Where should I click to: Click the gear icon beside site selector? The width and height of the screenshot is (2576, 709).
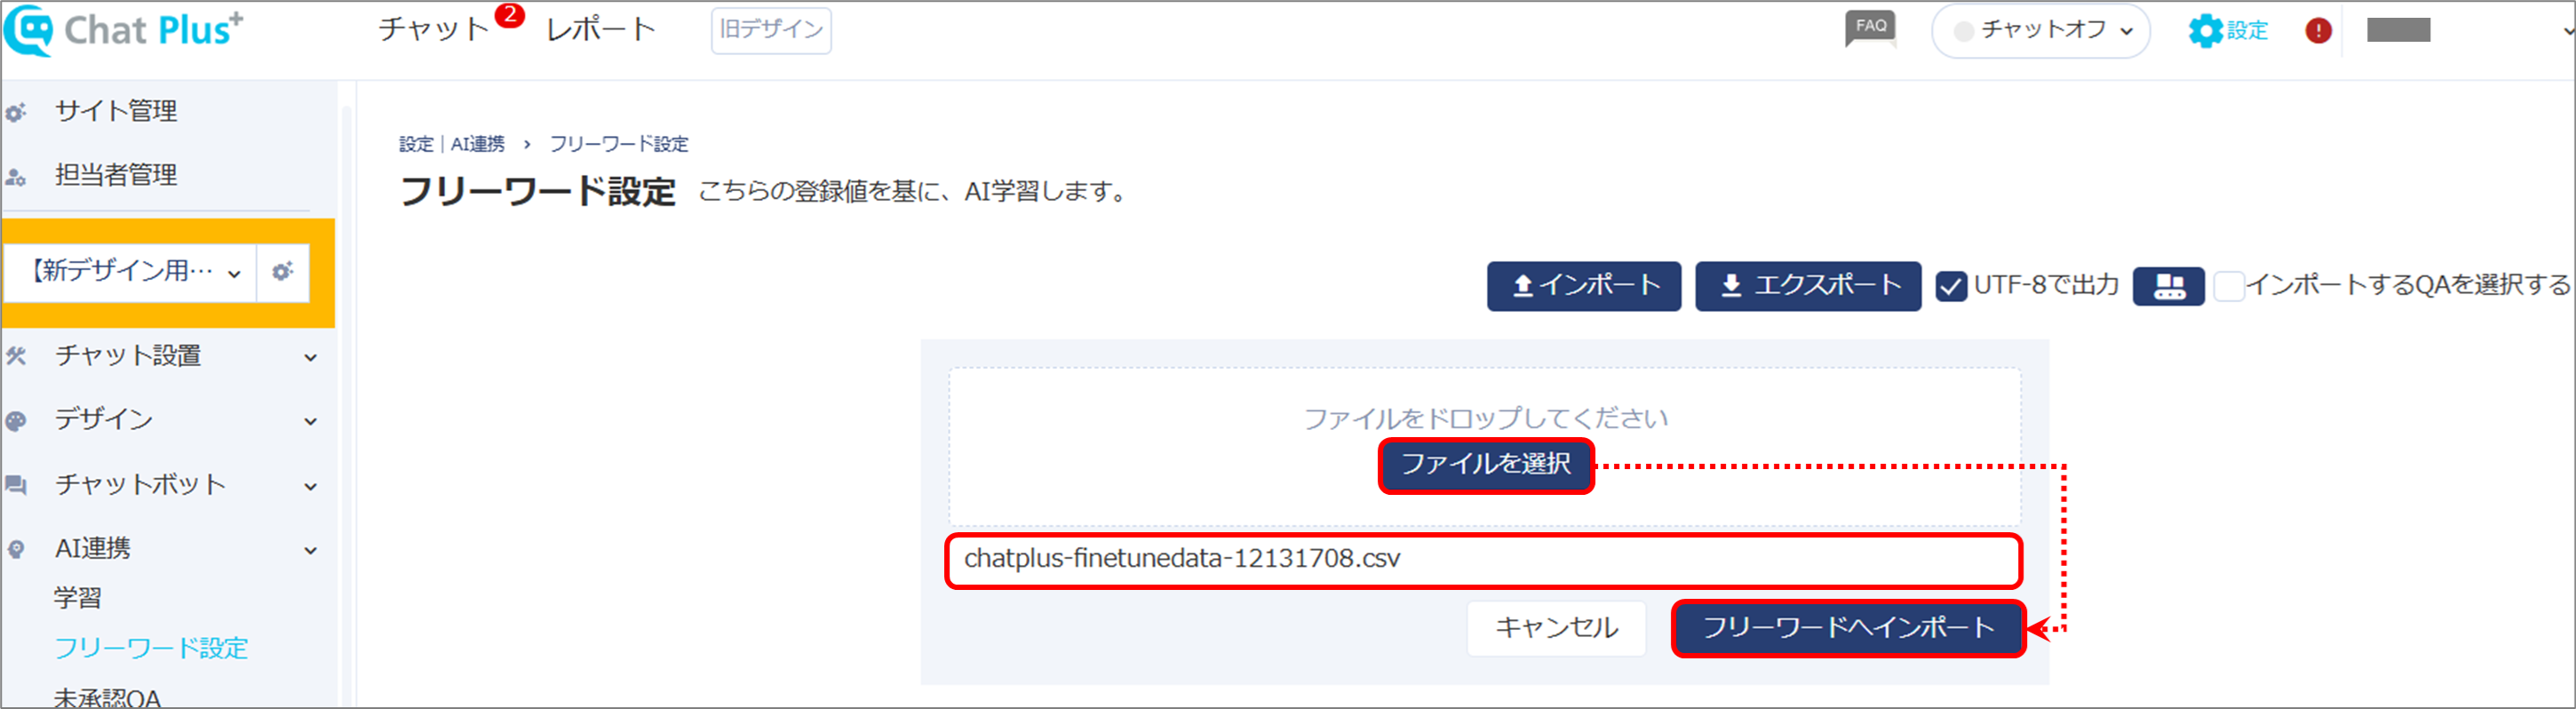[283, 272]
